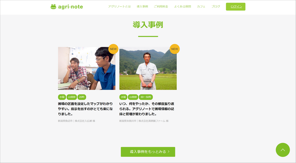Select the 30〜50町 tag on second case
This screenshot has width=296, height=163.
[x=146, y=97]
